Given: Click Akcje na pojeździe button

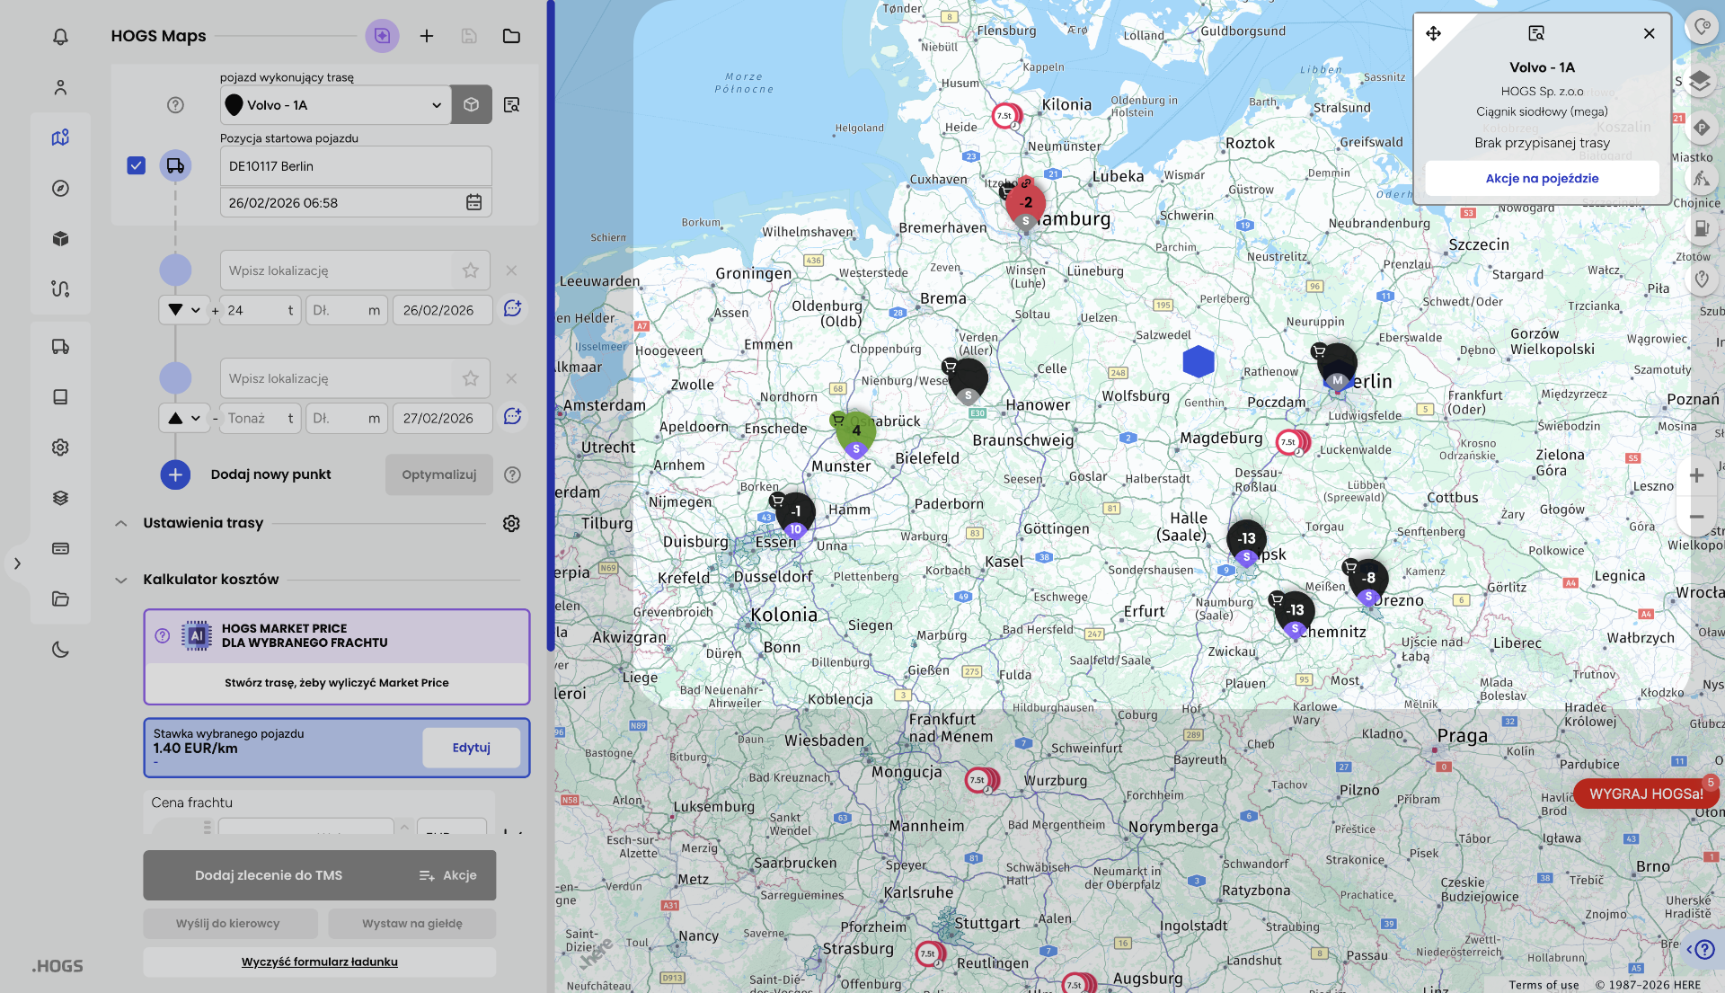Looking at the screenshot, I should click(x=1542, y=178).
